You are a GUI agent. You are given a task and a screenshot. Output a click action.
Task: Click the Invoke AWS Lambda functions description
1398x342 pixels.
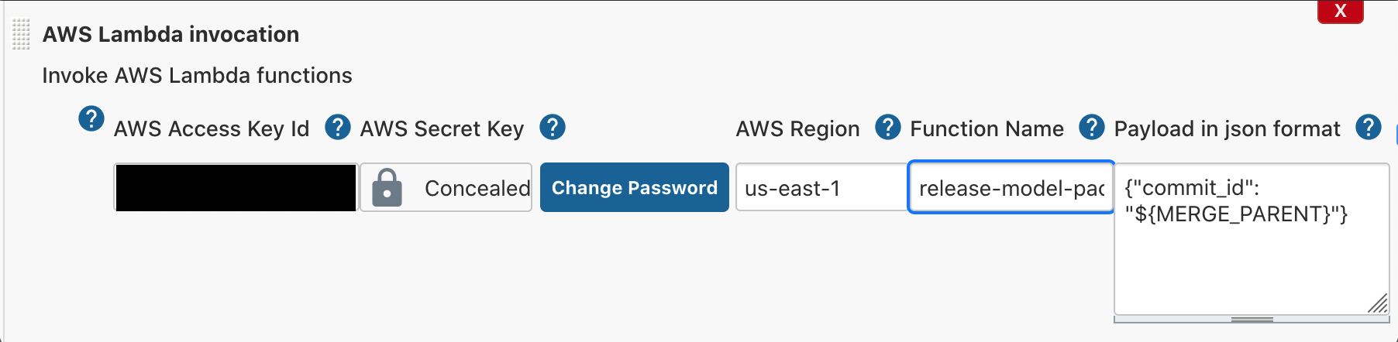[197, 75]
